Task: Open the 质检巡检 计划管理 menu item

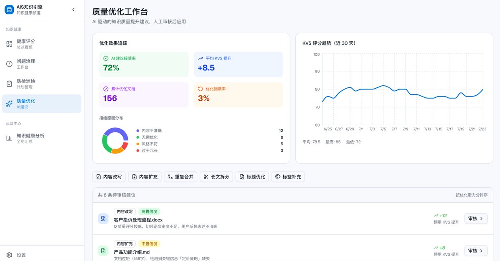Action: point(42,84)
